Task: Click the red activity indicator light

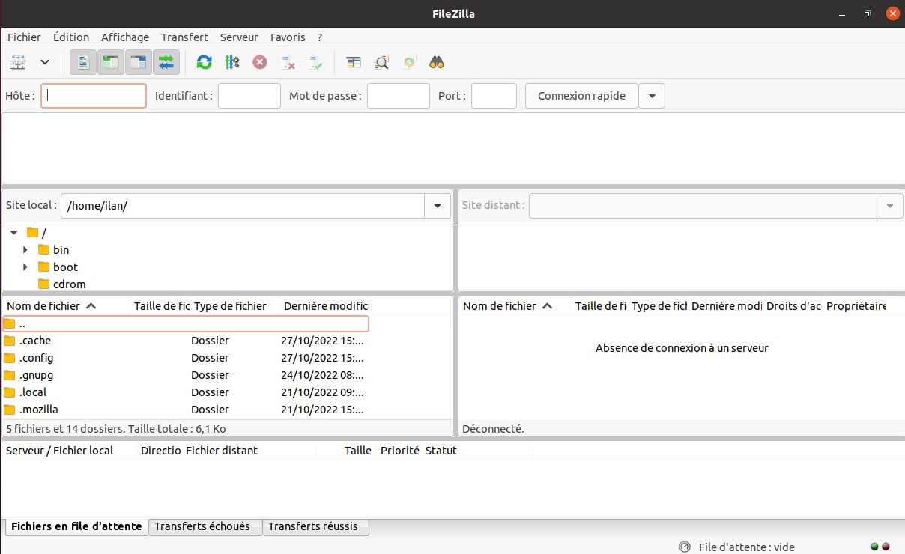Action: 886,547
